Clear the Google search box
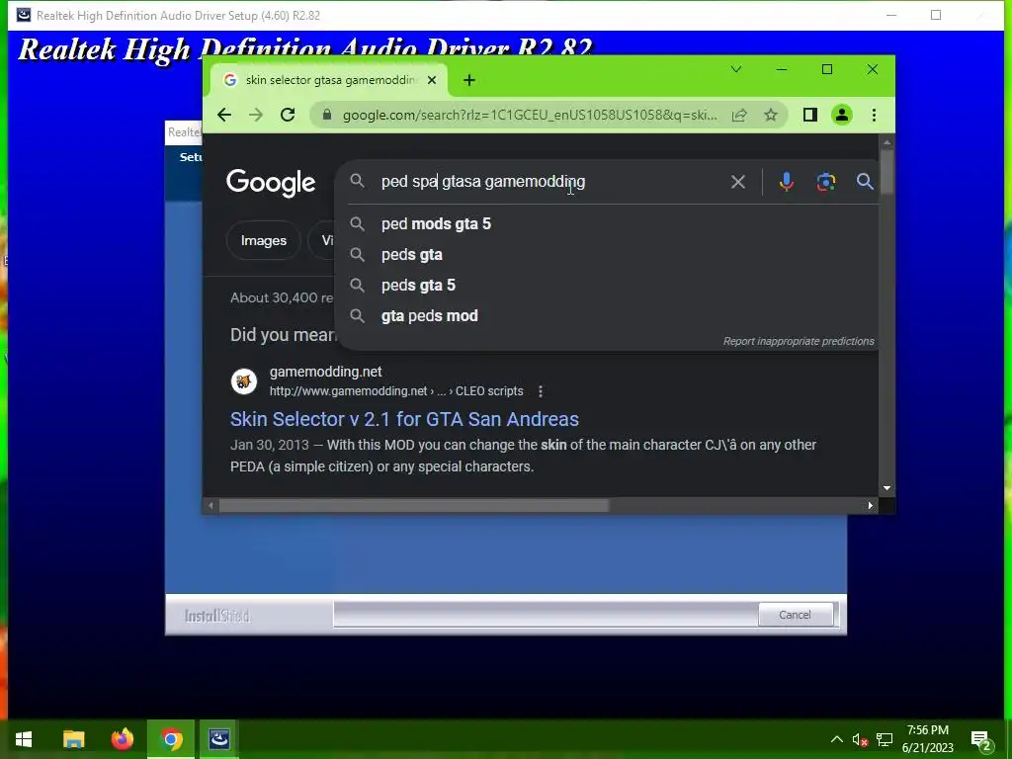Screen dimensions: 1012x759 [737, 182]
